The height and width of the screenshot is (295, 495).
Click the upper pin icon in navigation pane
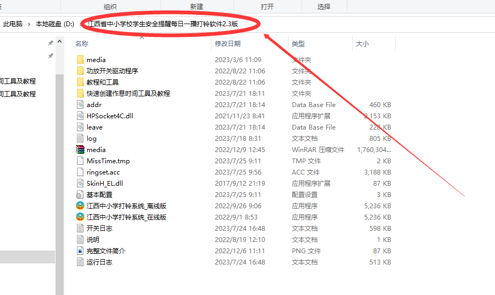(50, 43)
